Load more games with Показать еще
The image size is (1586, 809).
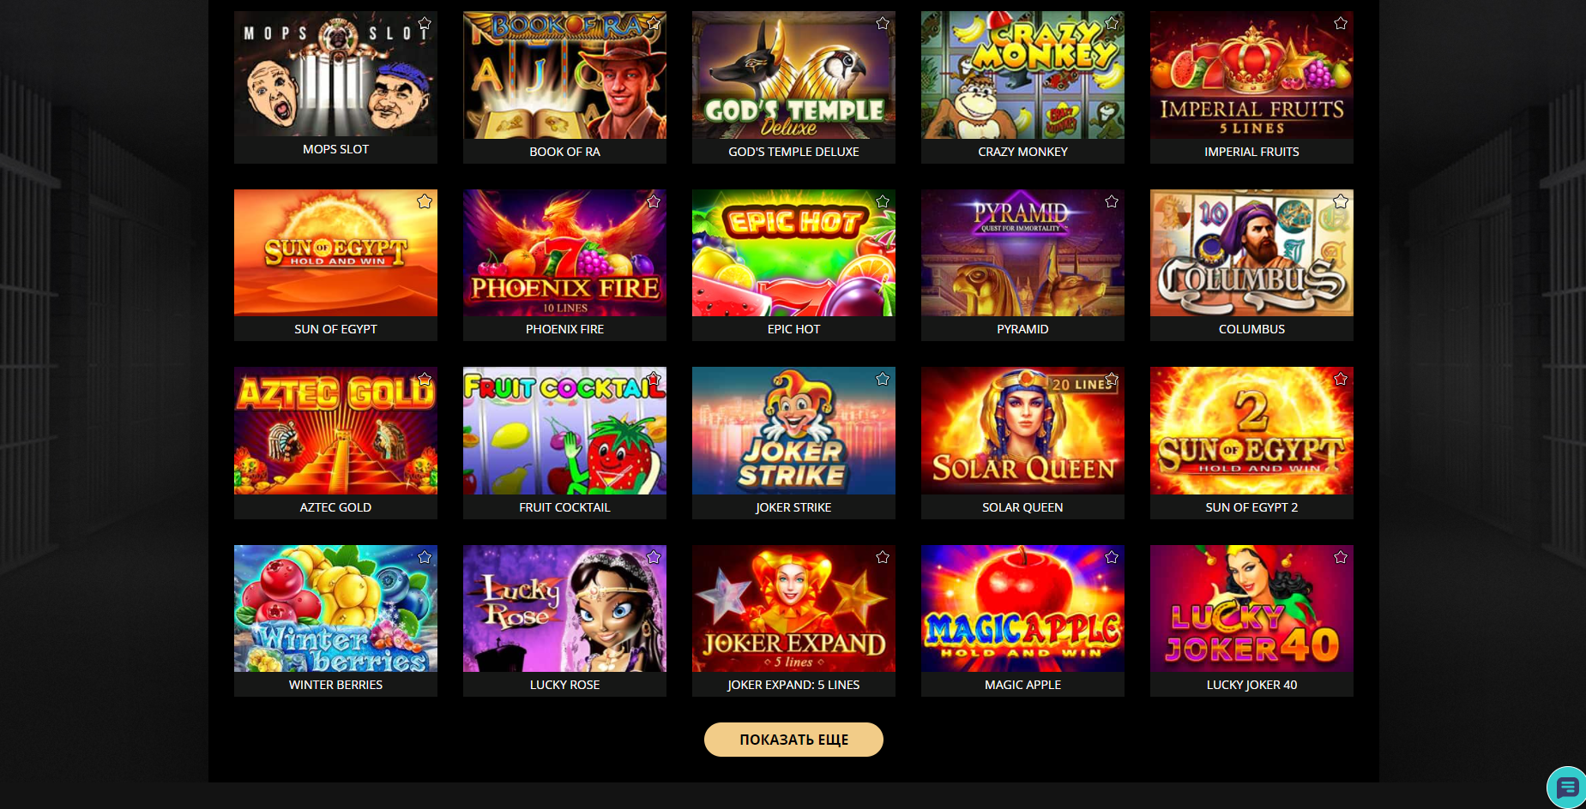coord(793,740)
